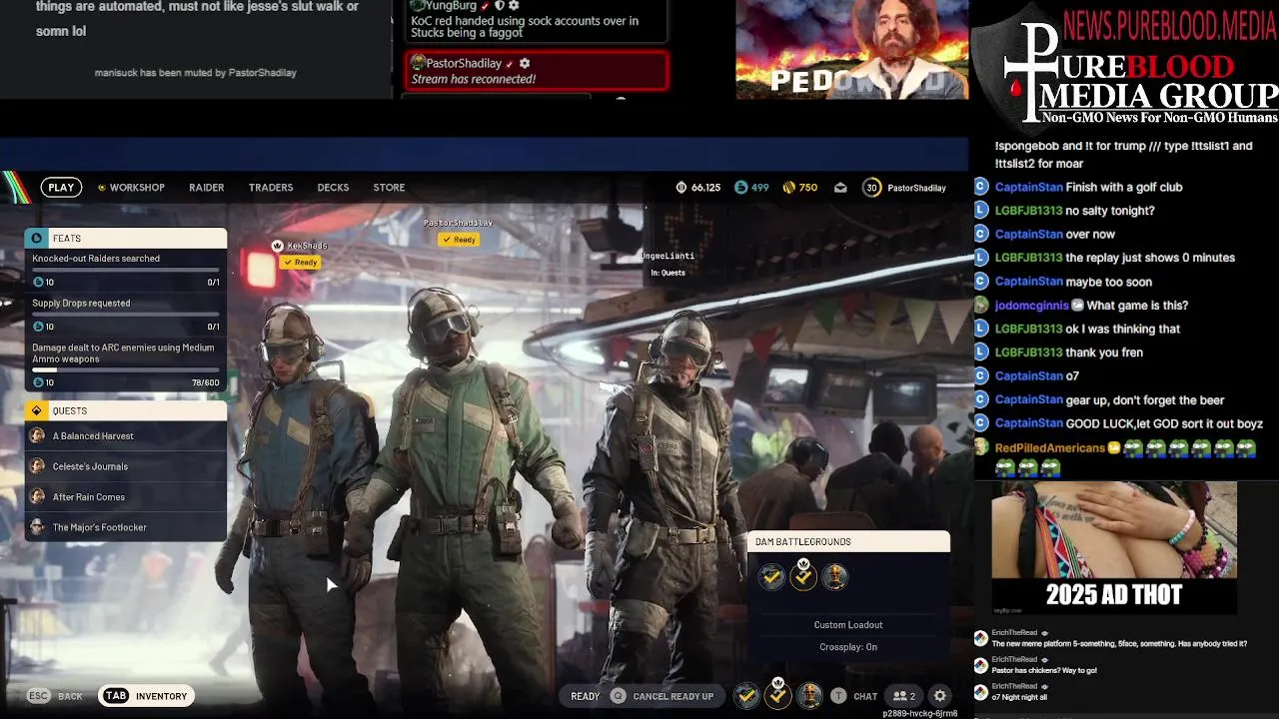Go BACK from the lobby

(70, 696)
